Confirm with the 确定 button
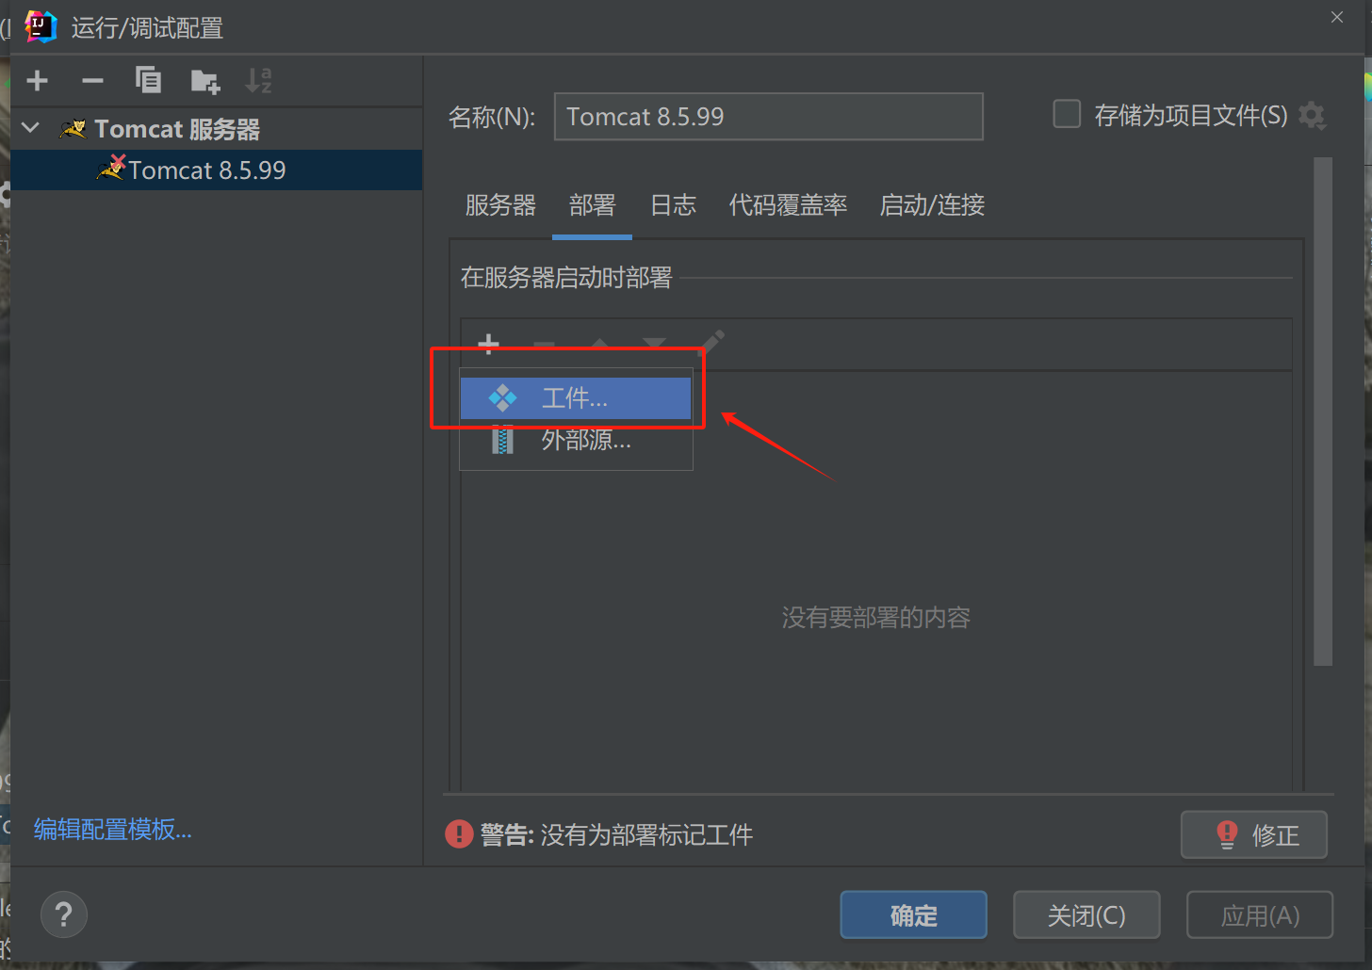Image resolution: width=1372 pixels, height=970 pixels. [x=913, y=914]
